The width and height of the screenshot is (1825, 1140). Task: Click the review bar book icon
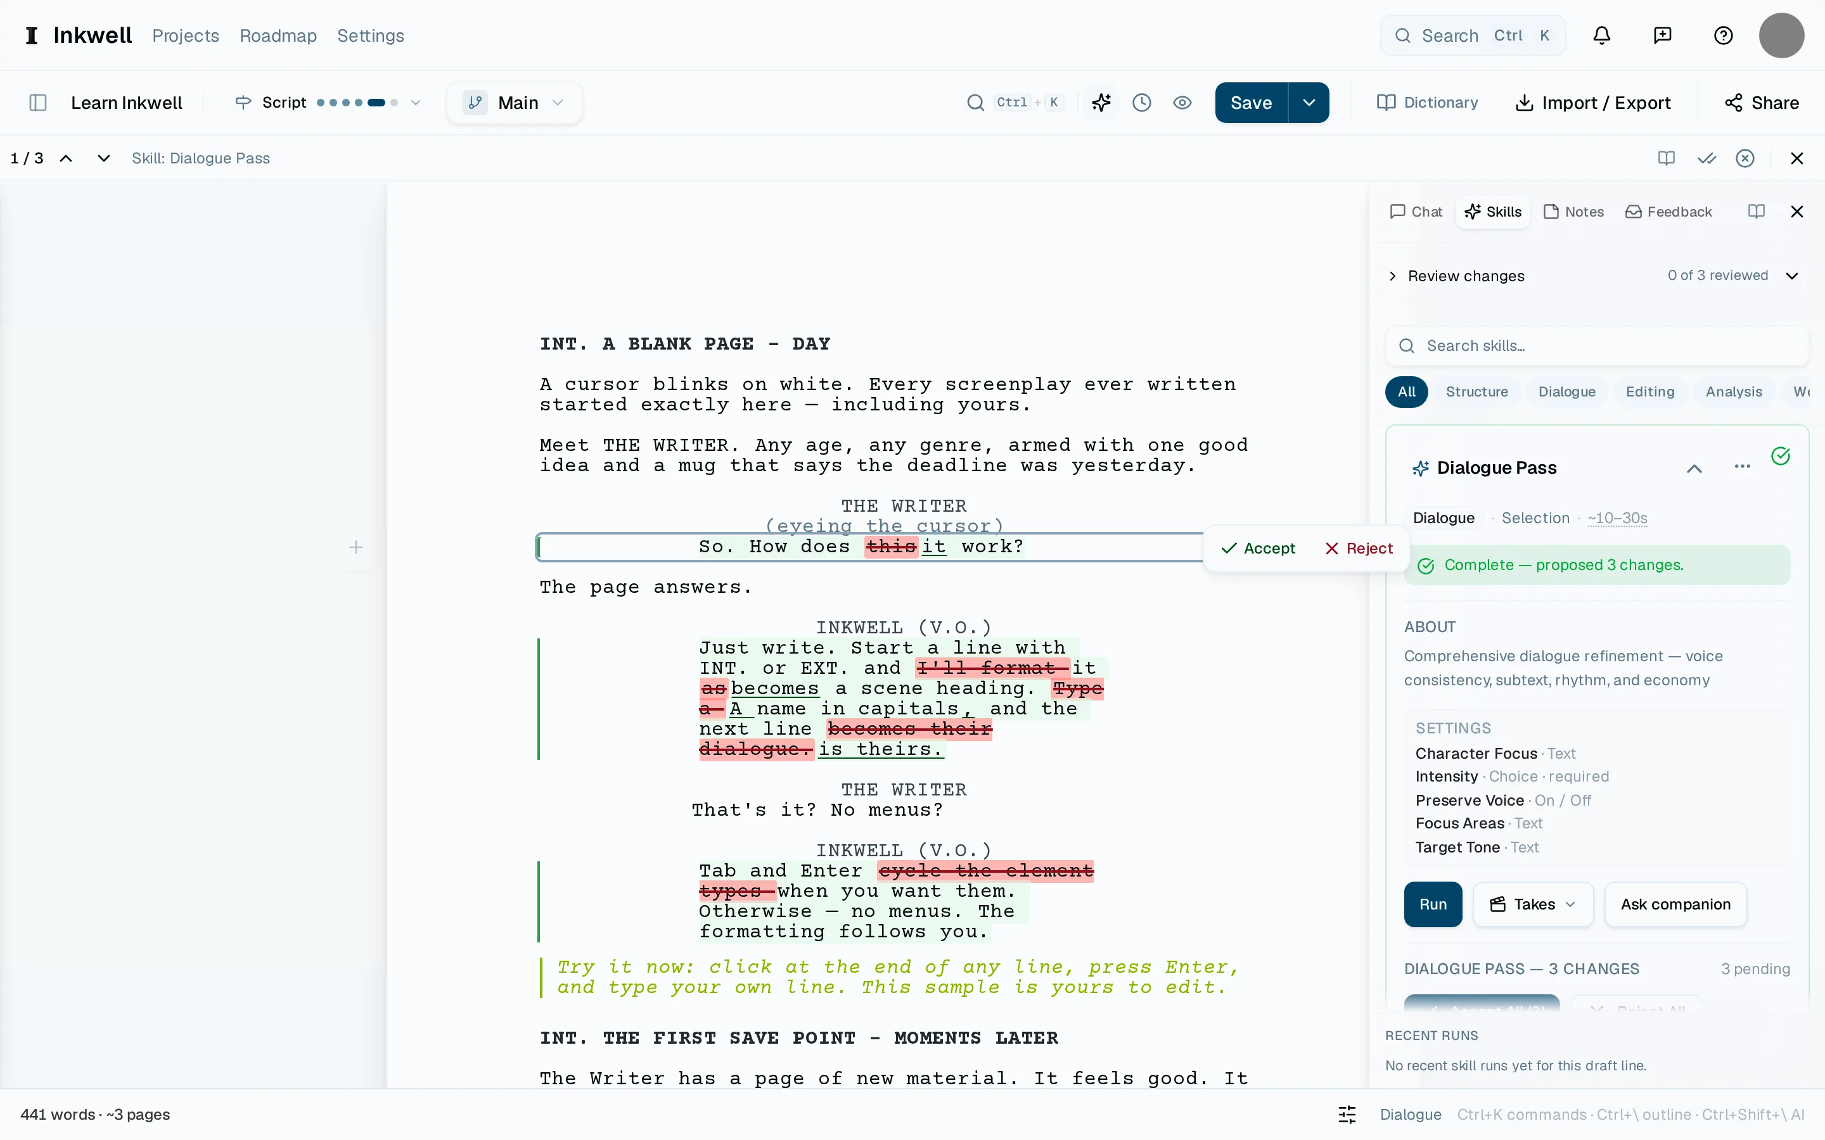pyautogui.click(x=1667, y=158)
